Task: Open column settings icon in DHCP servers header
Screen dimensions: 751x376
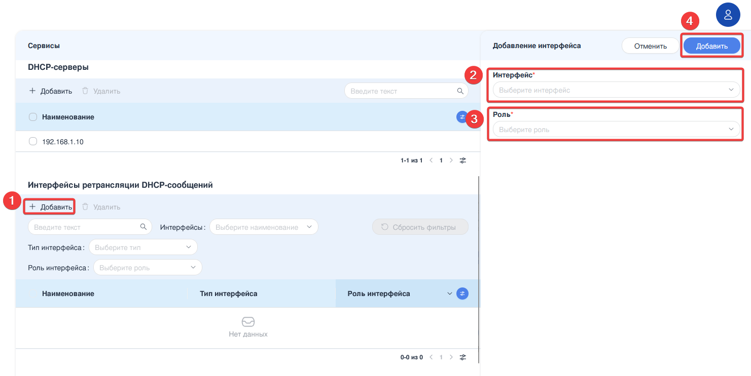Action: (461, 117)
